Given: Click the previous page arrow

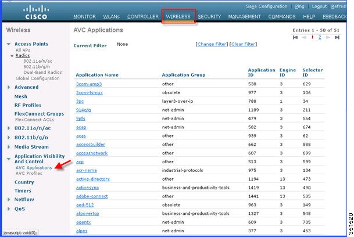Looking at the screenshot, I should (304, 37).
